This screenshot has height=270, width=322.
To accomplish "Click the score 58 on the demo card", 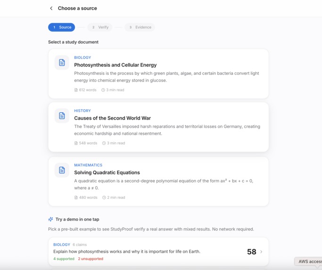I will click(x=252, y=252).
